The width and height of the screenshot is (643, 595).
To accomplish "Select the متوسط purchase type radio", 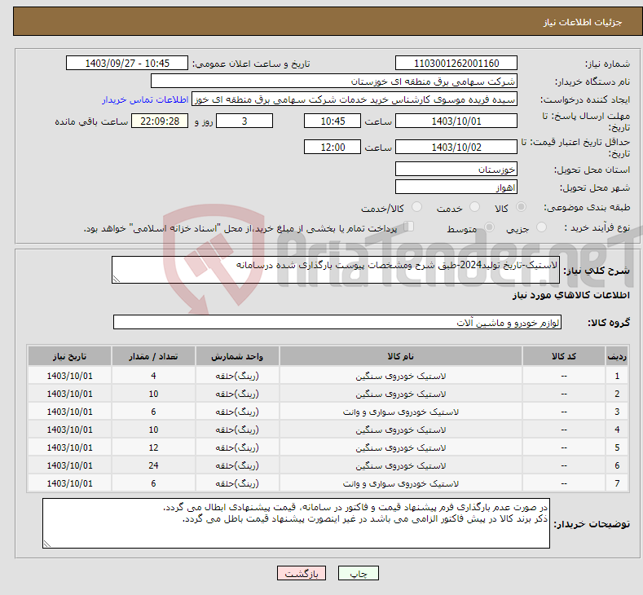I will tap(489, 227).
